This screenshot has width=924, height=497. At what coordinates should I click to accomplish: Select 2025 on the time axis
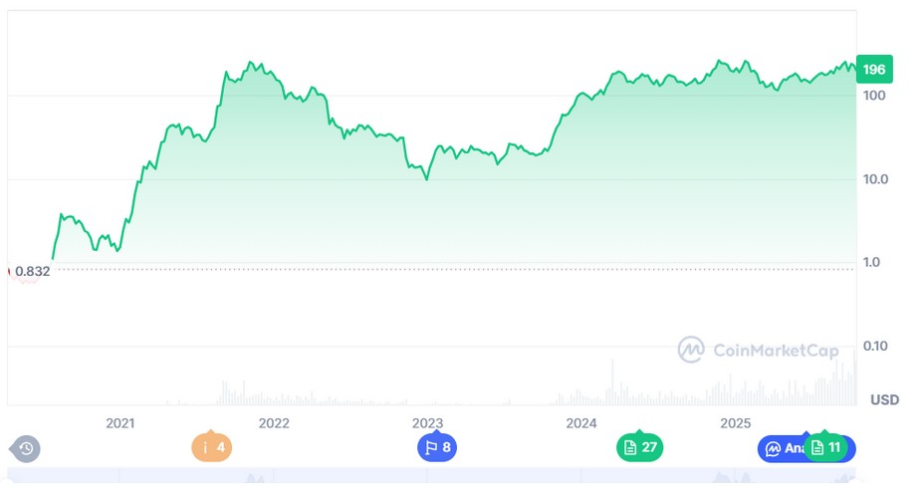coord(736,423)
